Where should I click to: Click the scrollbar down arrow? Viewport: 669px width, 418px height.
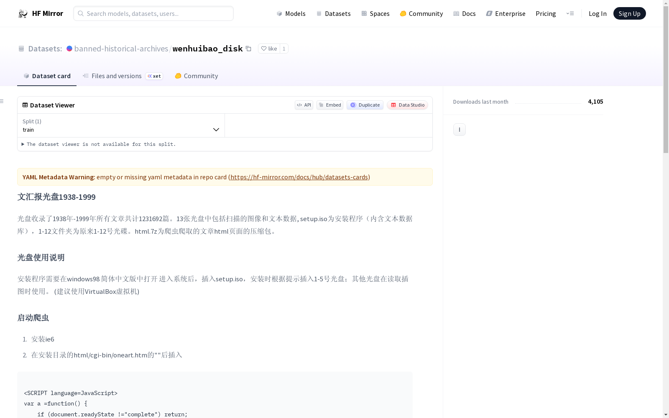pyautogui.click(x=666, y=414)
